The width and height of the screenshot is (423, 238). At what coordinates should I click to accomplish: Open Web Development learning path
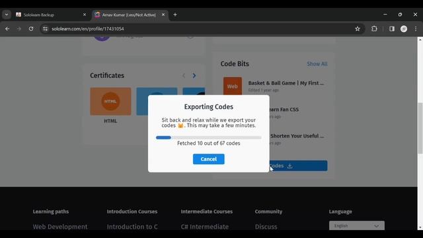pyautogui.click(x=60, y=227)
